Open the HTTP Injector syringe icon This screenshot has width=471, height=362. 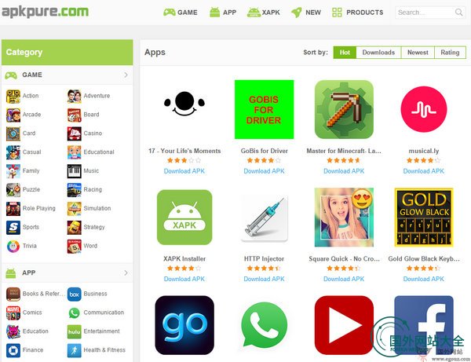click(264, 218)
